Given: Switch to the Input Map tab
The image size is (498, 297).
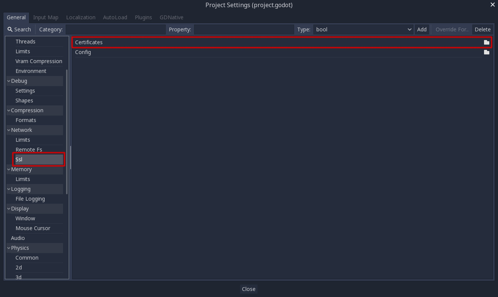Looking at the screenshot, I should point(45,17).
